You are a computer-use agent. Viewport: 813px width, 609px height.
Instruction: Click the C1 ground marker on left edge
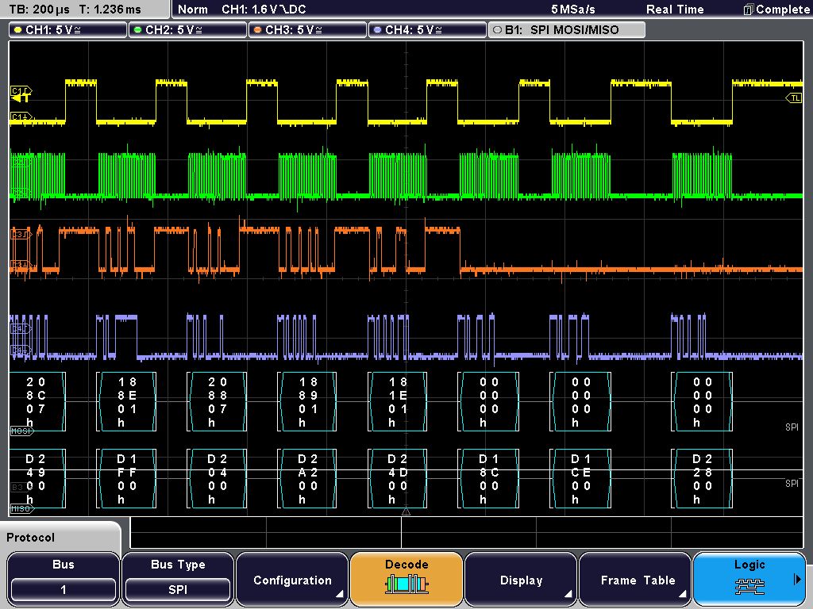pos(20,117)
